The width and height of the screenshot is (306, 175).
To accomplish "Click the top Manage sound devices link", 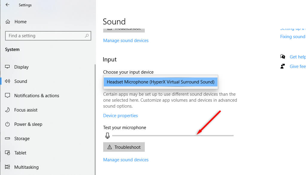I will (x=126, y=41).
